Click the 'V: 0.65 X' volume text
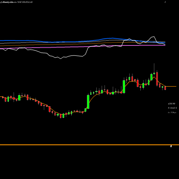179x179 pixels. tap(172, 108)
